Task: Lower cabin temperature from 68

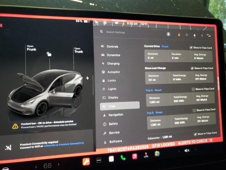Action: (x=36, y=167)
